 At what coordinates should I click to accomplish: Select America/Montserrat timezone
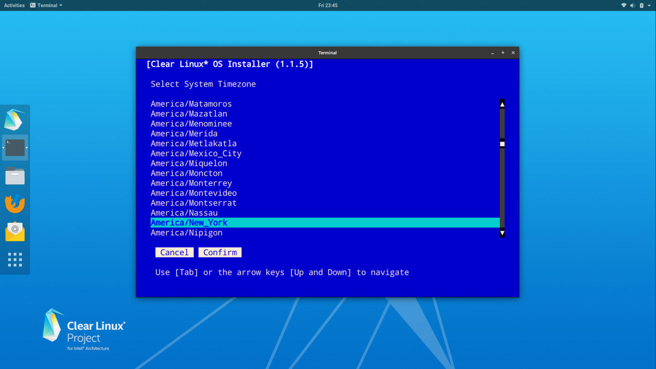325,203
